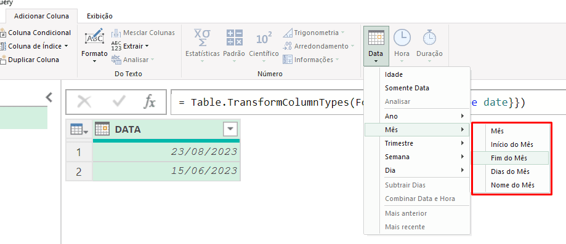Open the Científico 10² button
This screenshot has width=566, height=244.
(x=264, y=45)
